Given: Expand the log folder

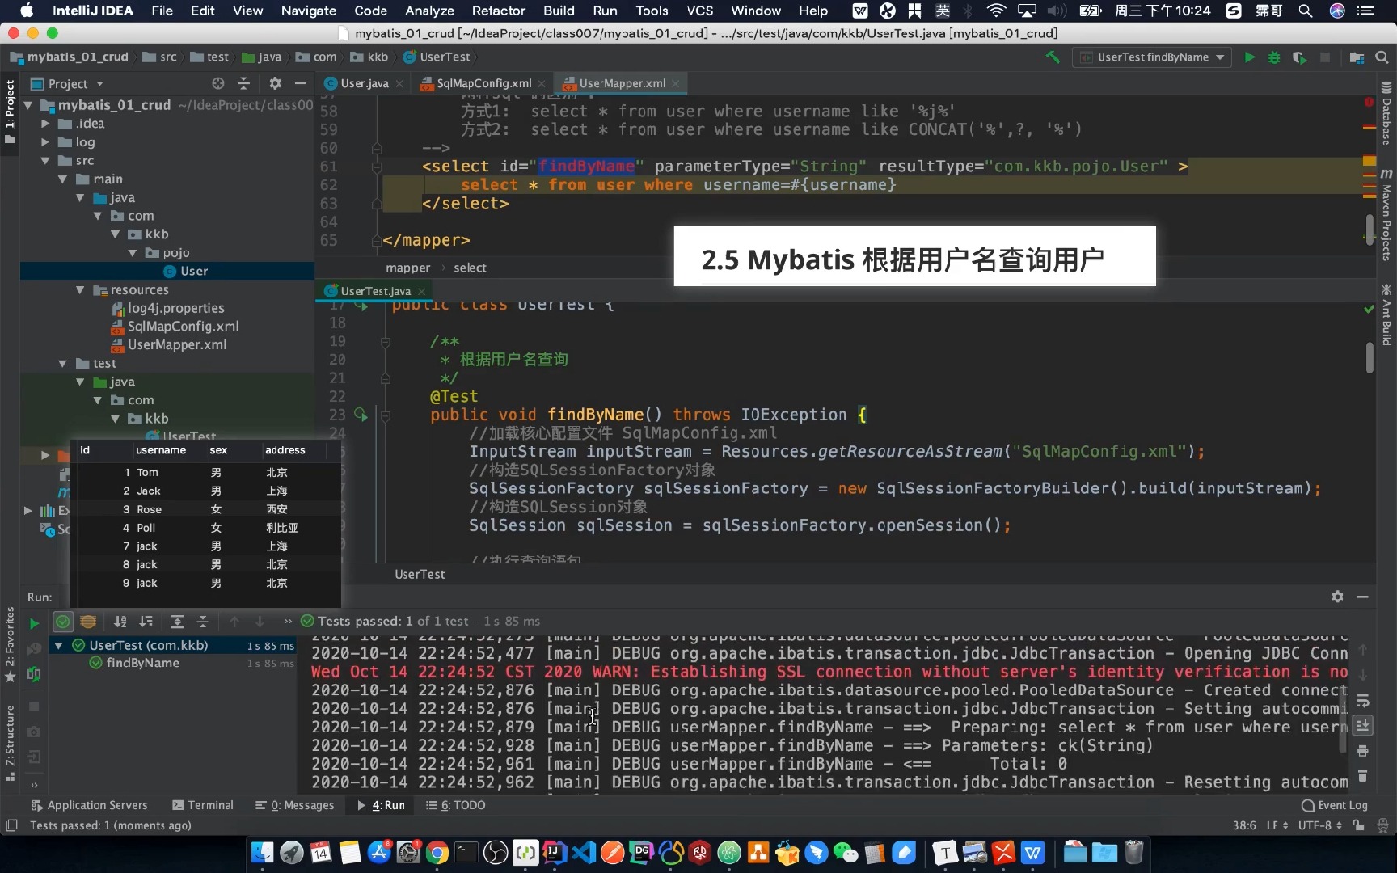Looking at the screenshot, I should click(x=45, y=142).
